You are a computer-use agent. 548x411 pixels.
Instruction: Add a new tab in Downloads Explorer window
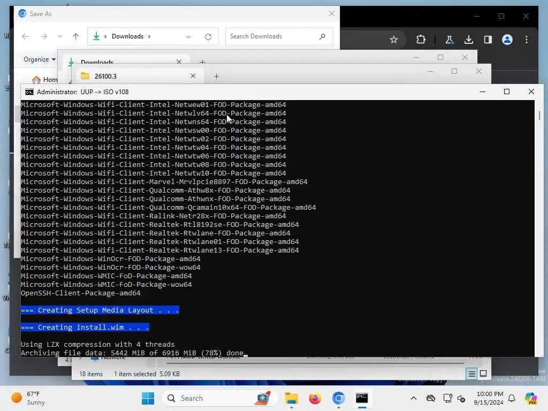pyautogui.click(x=202, y=62)
